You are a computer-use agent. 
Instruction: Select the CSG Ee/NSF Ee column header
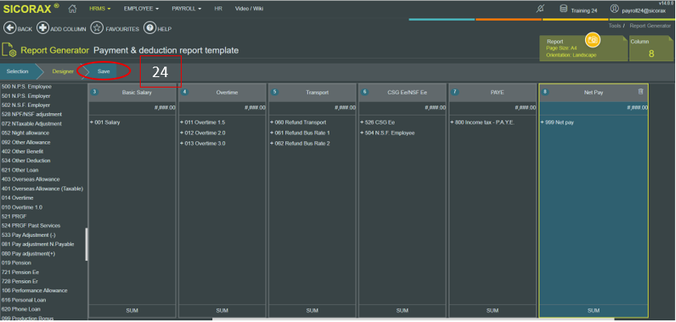[403, 92]
